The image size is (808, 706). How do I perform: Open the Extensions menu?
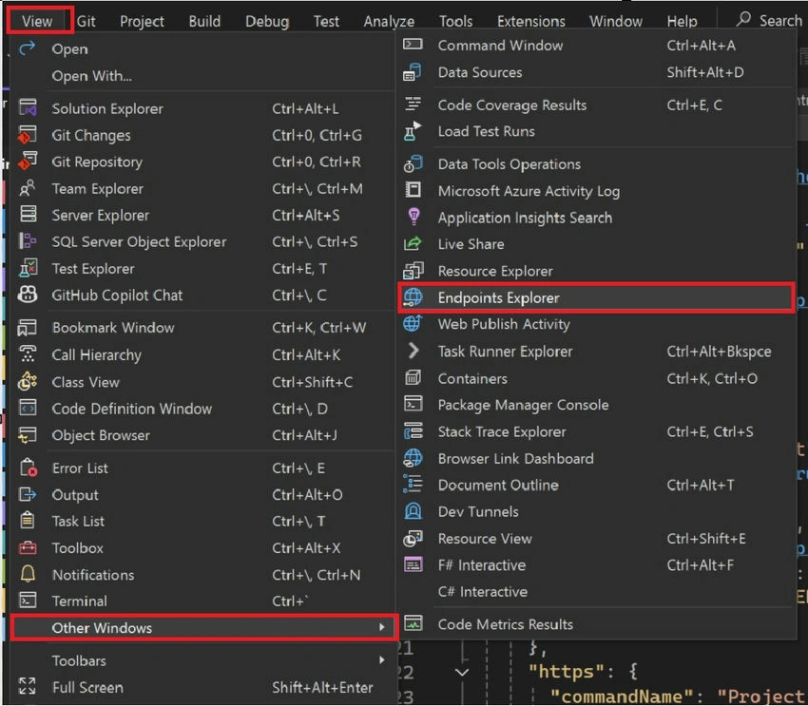tap(530, 21)
